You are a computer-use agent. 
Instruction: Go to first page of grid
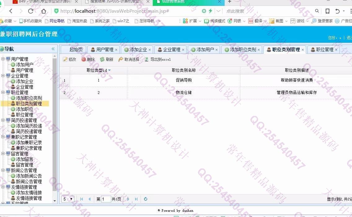pyautogui.click(x=81, y=199)
